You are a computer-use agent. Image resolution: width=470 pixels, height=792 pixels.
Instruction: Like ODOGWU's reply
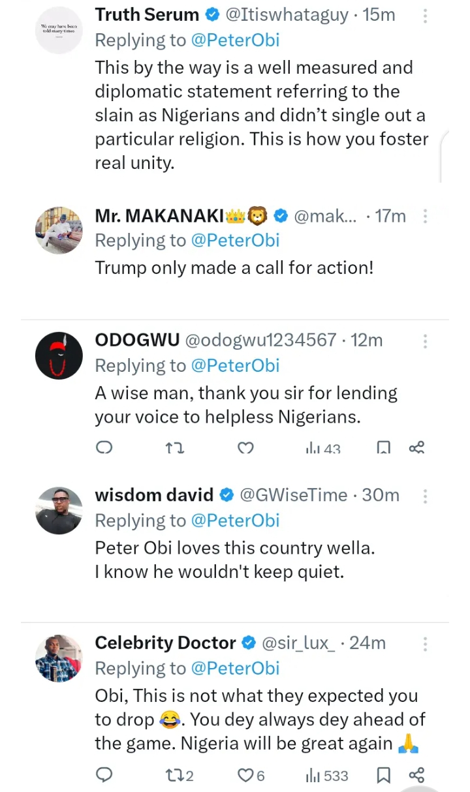pyautogui.click(x=245, y=448)
